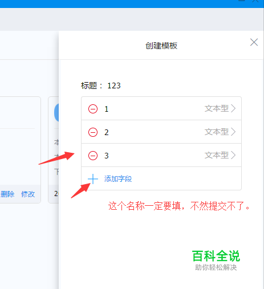Open type selector 文本型 for field 2
Image resolution: width=264 pixels, height=289 pixels.
(x=220, y=132)
